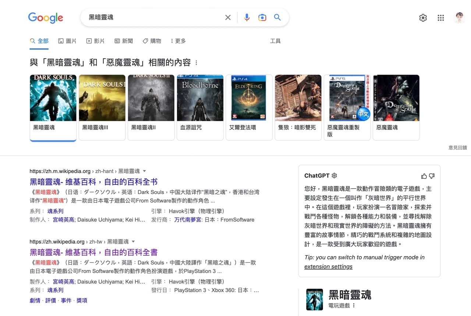471x316 pixels.
Task: Open the 更多 menu
Action: [178, 41]
